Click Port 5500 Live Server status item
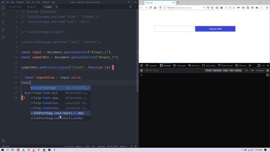 (x=112, y=147)
